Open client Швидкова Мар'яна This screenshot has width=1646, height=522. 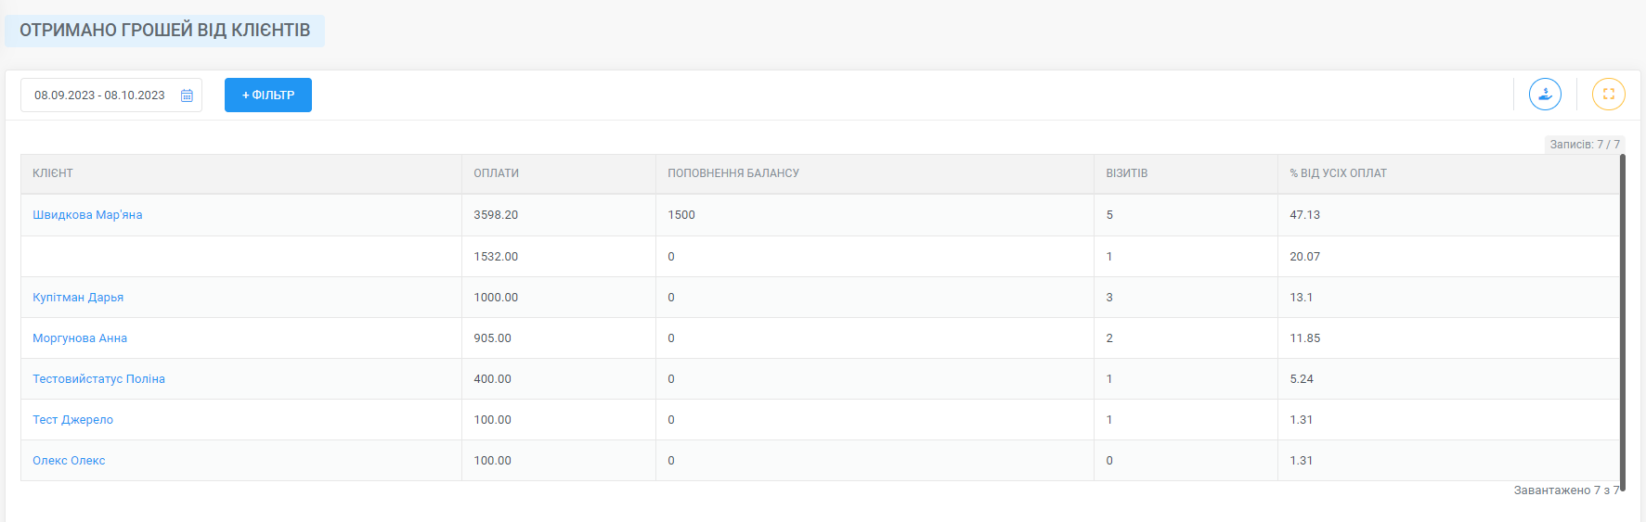tap(87, 214)
